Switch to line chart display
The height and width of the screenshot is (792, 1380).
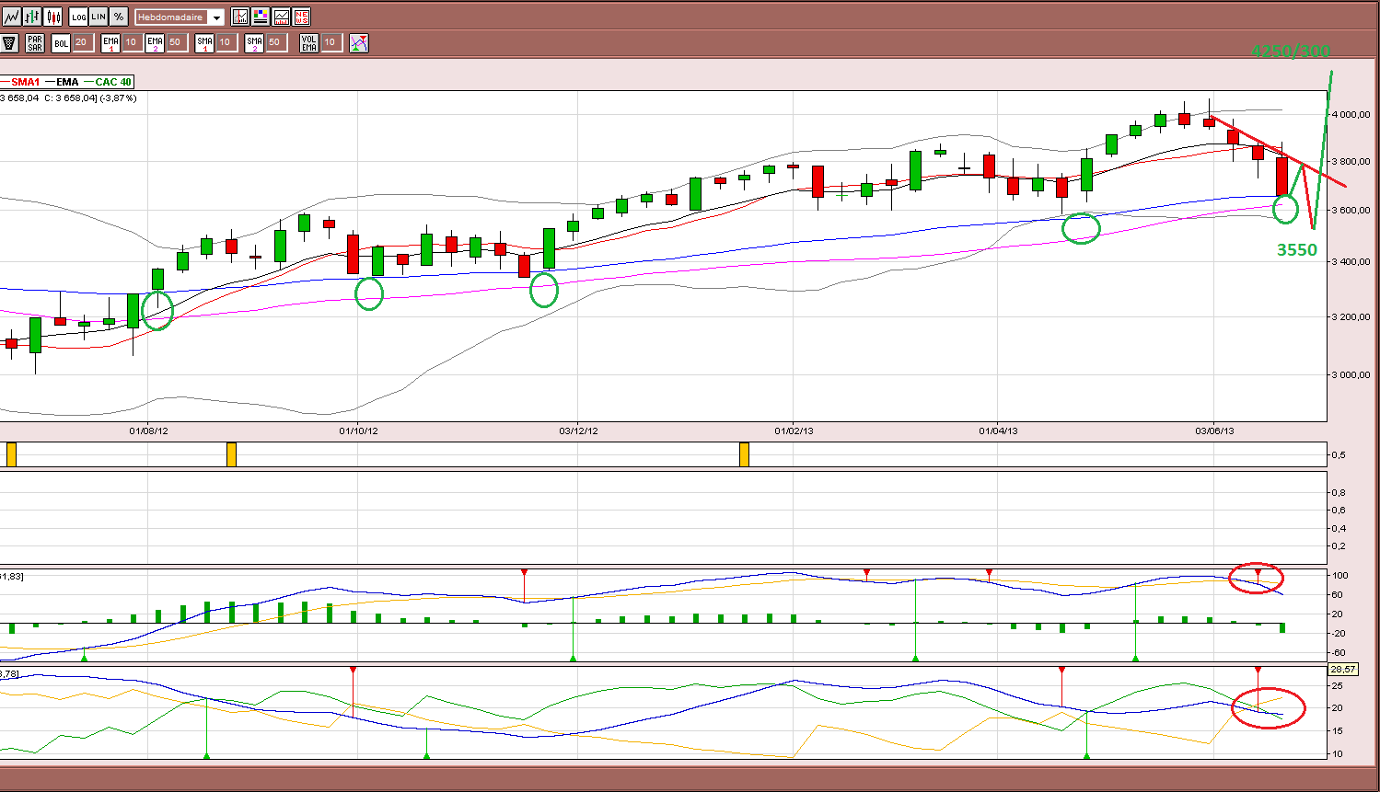click(x=11, y=17)
